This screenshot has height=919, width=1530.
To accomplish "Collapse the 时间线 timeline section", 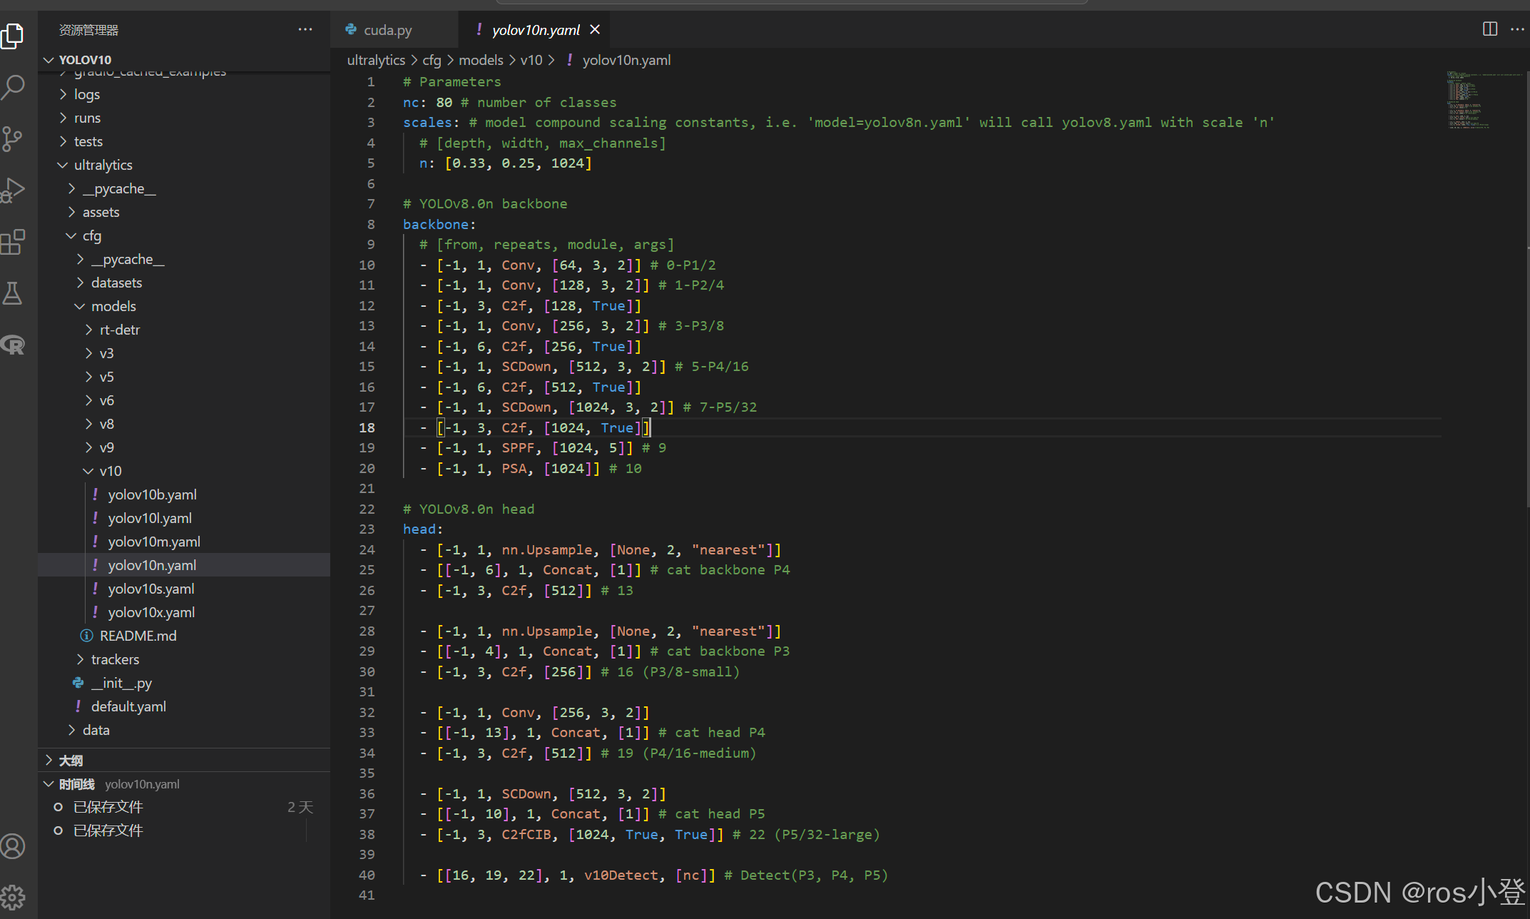I will [184, 783].
